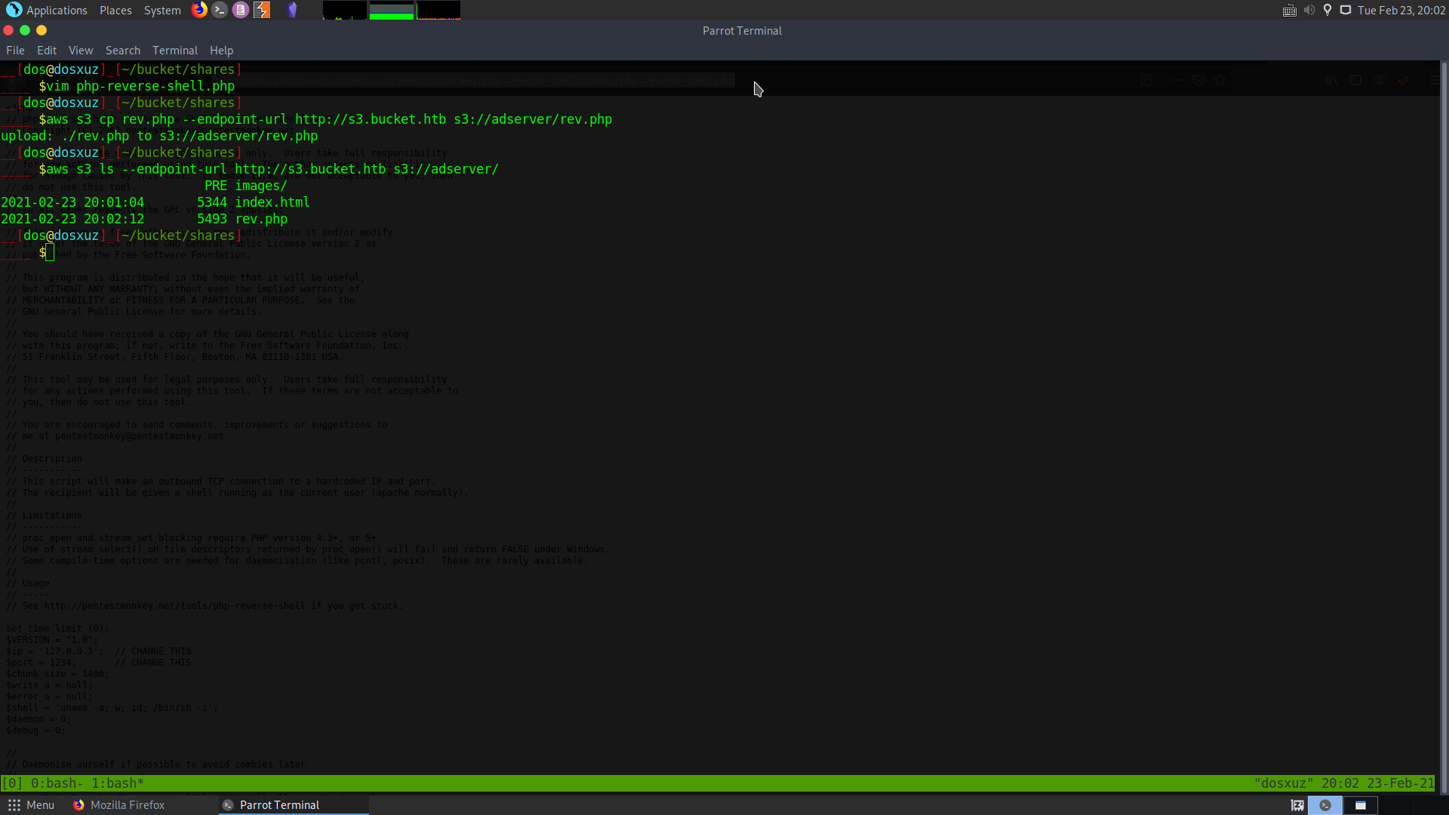1449x815 pixels.
Task: Click the purple text editor launcher icon
Action: tap(241, 10)
